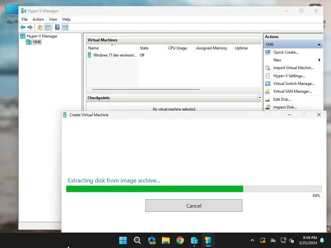The width and height of the screenshot is (331, 248).
Task: Select the Hyper-V Manager root tree node
Action: tap(39, 36)
